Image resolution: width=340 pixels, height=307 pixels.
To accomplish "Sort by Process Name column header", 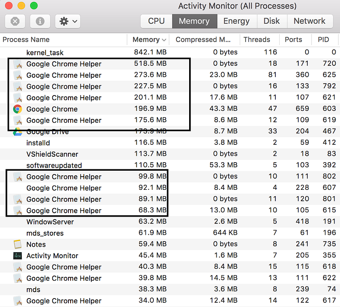I will [26, 39].
